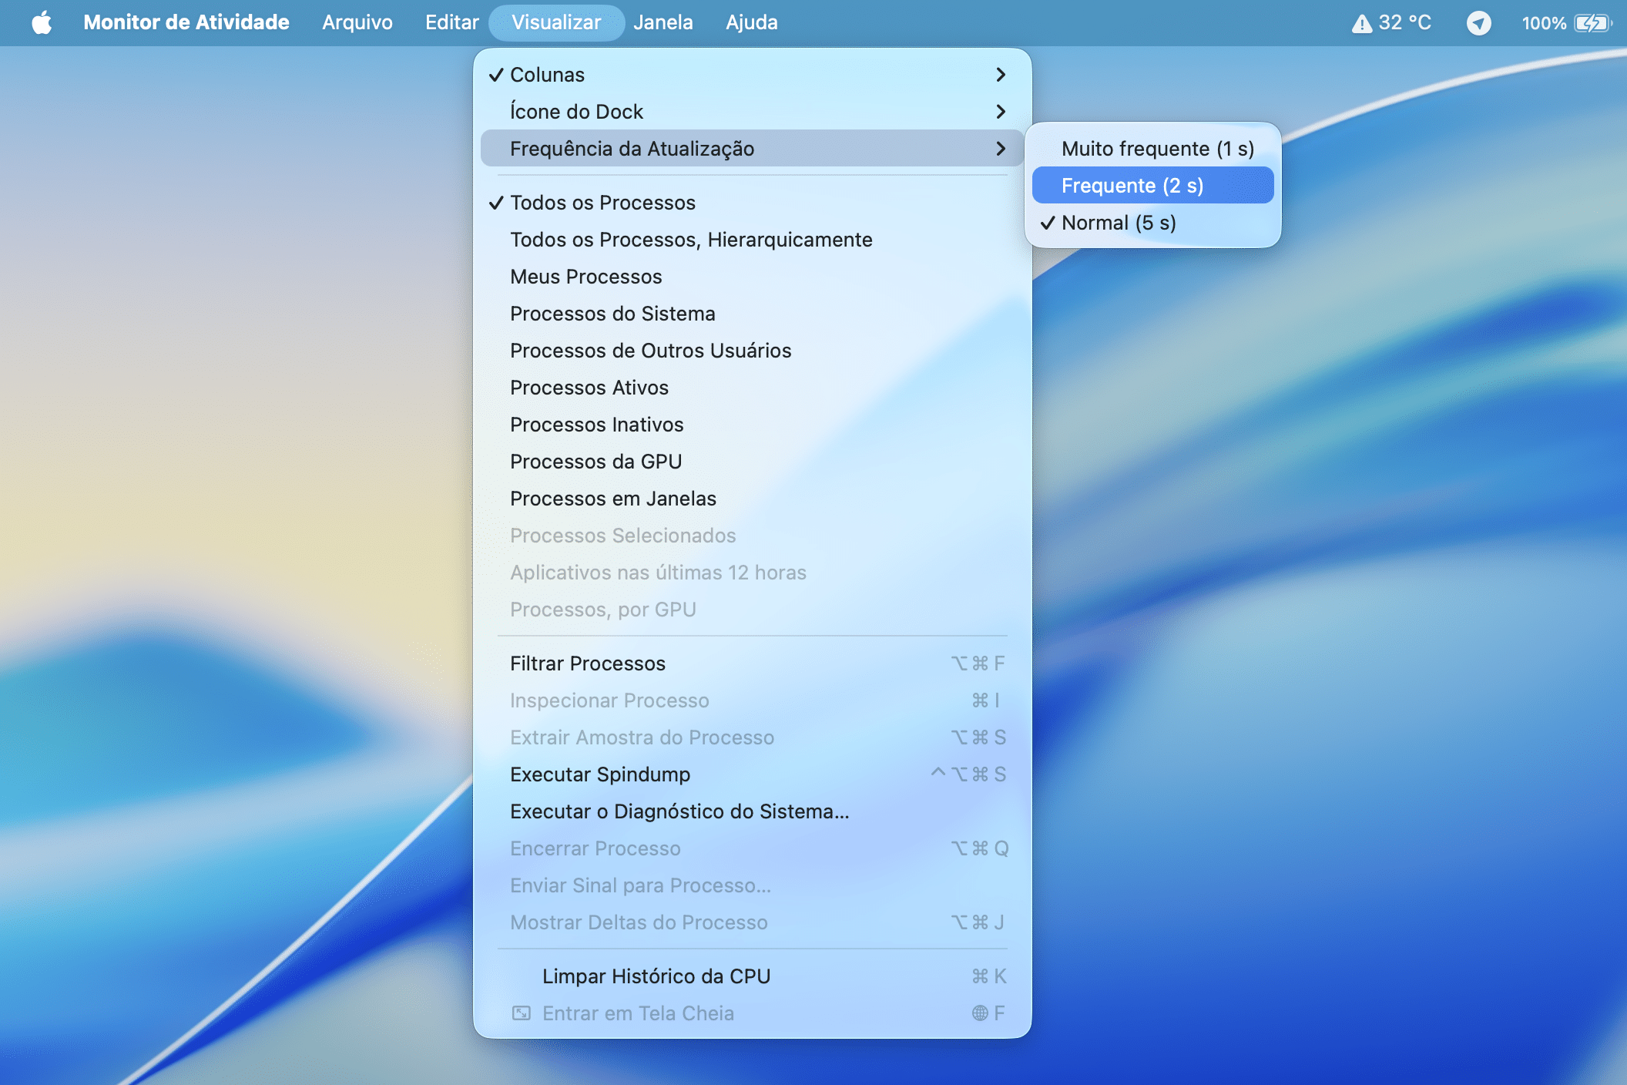
Task: Click the temperature warning triangle icon
Action: tap(1361, 23)
